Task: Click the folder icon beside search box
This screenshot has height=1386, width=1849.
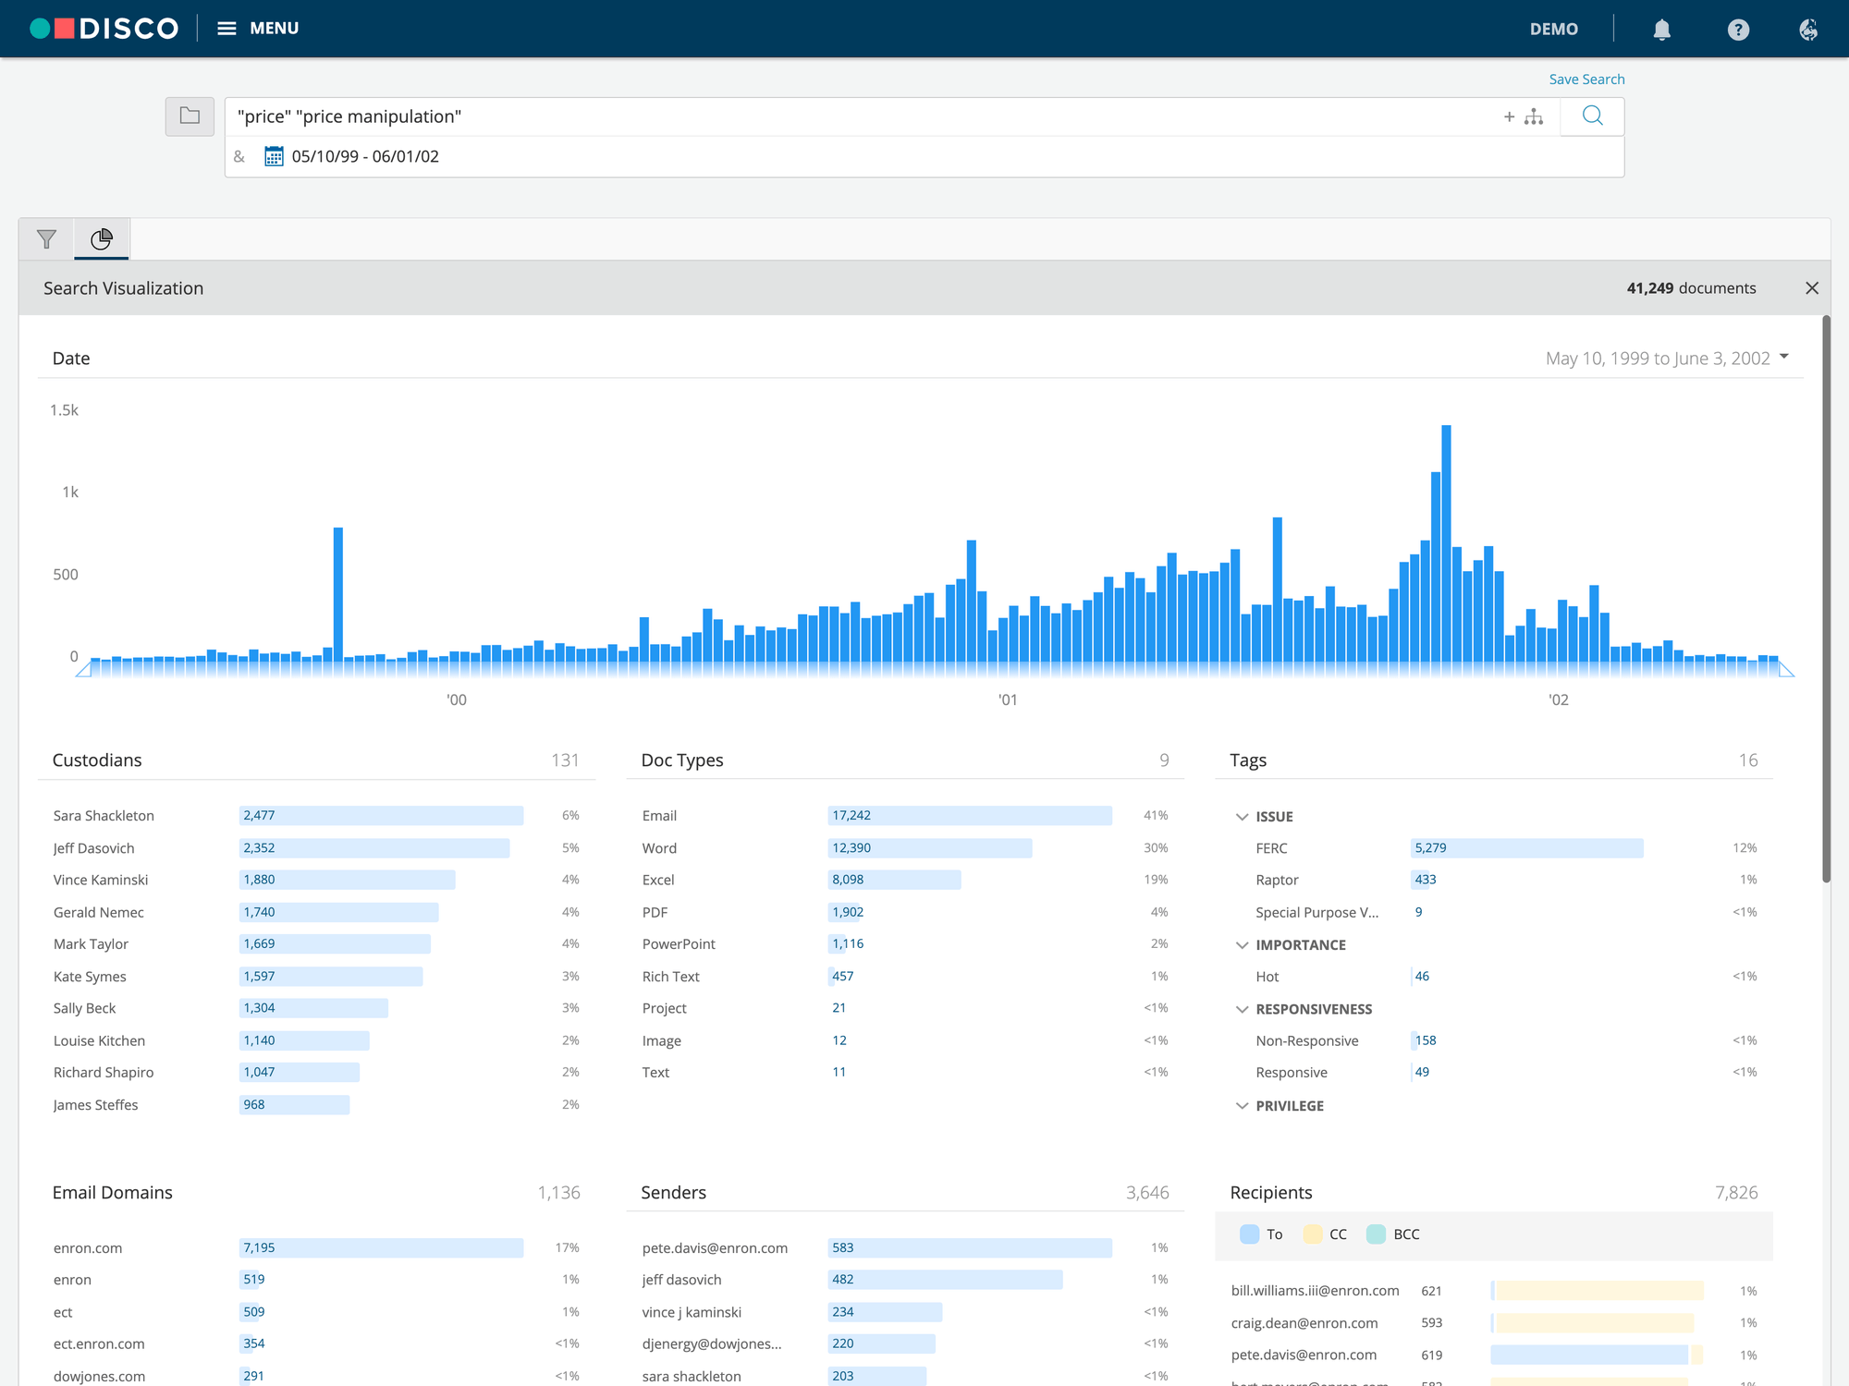Action: pos(190,116)
